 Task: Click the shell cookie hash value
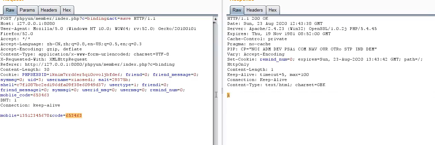click(60, 85)
